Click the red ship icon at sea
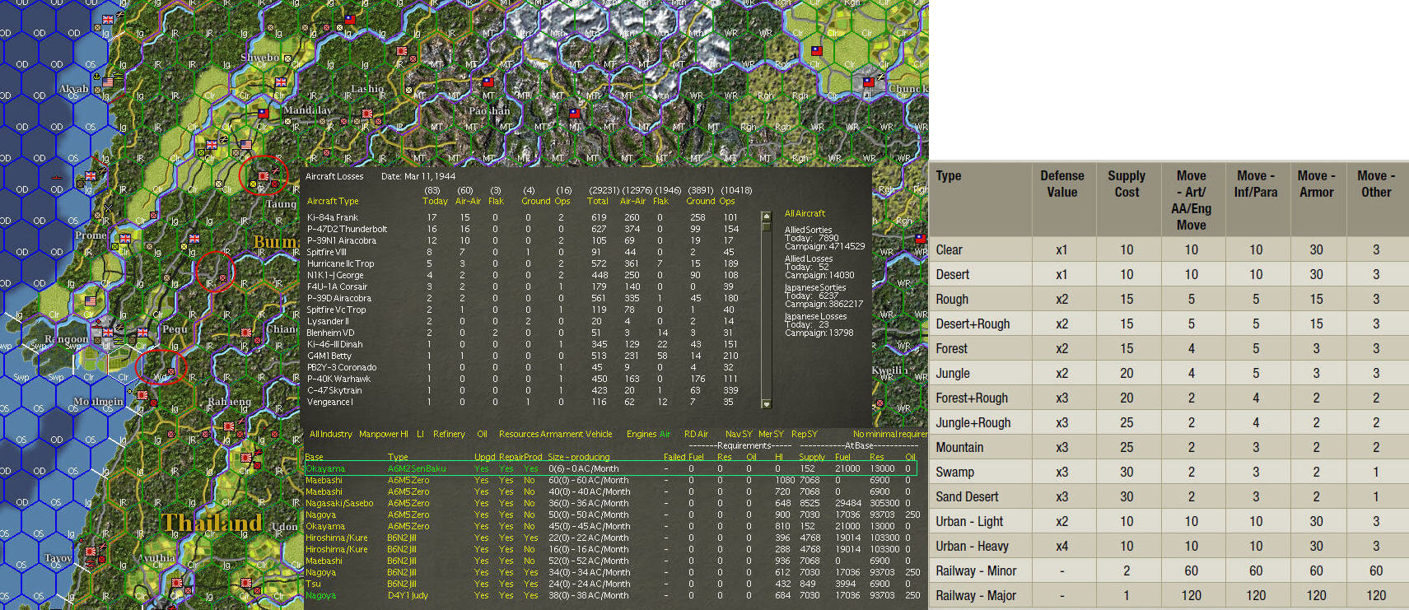Screen dimensions: 1409x610 [56, 176]
